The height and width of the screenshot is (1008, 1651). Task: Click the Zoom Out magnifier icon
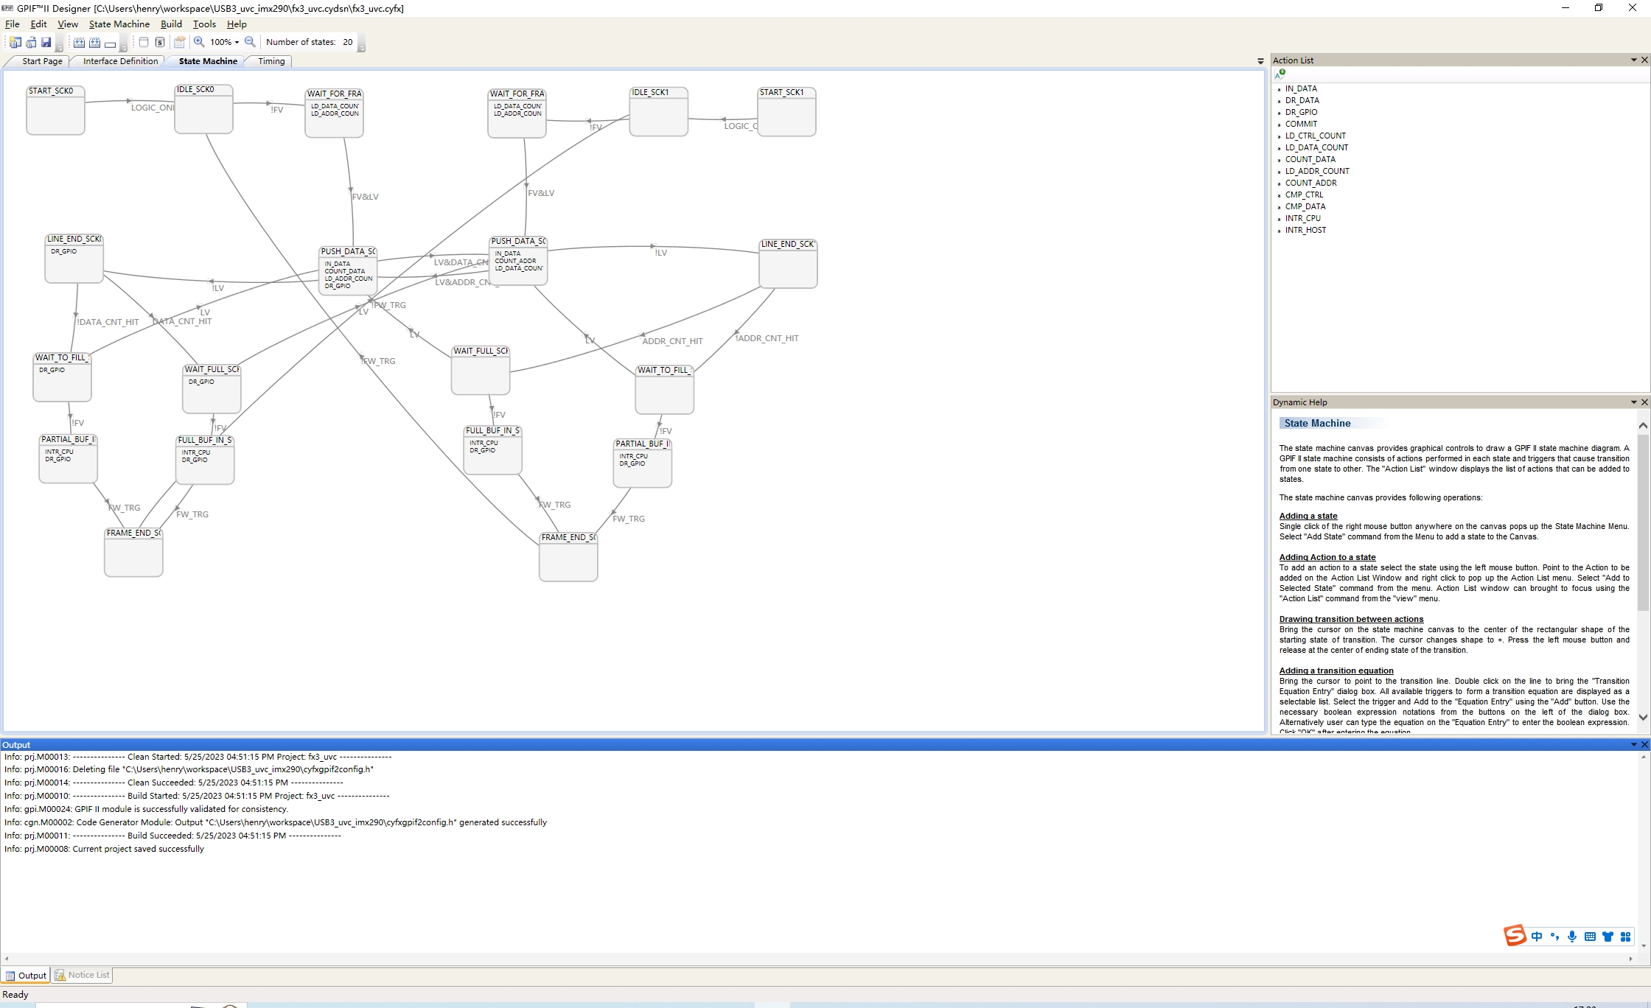[x=250, y=42]
